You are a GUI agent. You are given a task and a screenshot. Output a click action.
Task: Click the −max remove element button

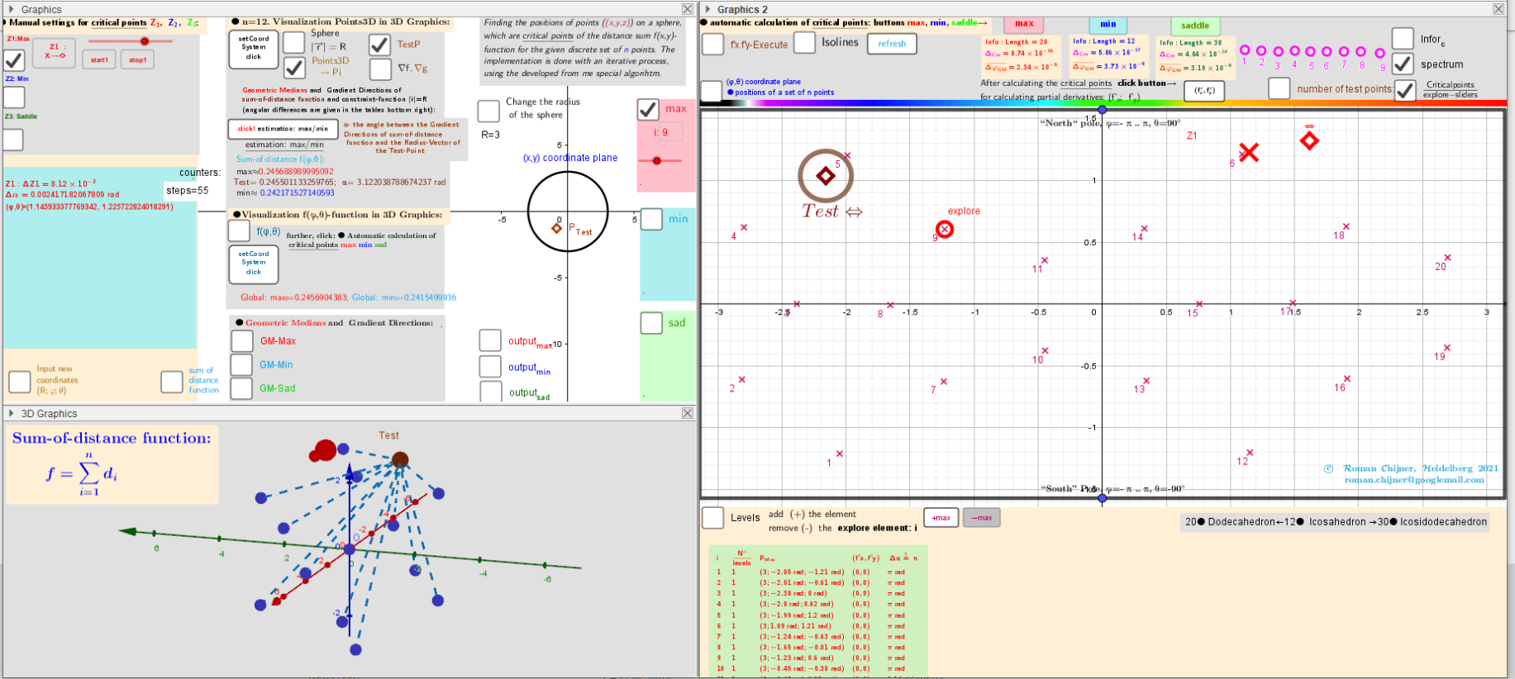(982, 518)
